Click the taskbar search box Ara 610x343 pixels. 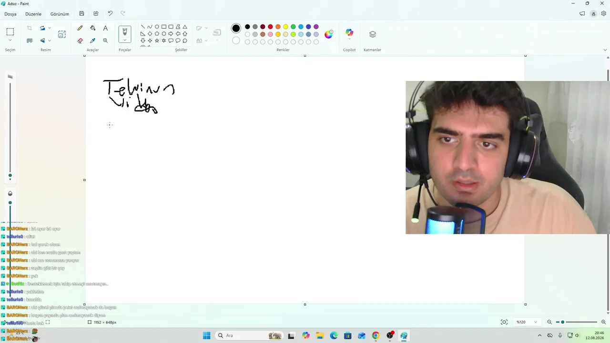pyautogui.click(x=249, y=335)
